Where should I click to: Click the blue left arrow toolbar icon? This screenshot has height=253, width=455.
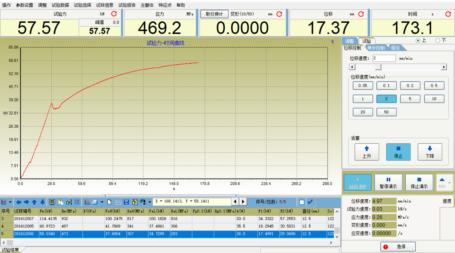click(19, 202)
